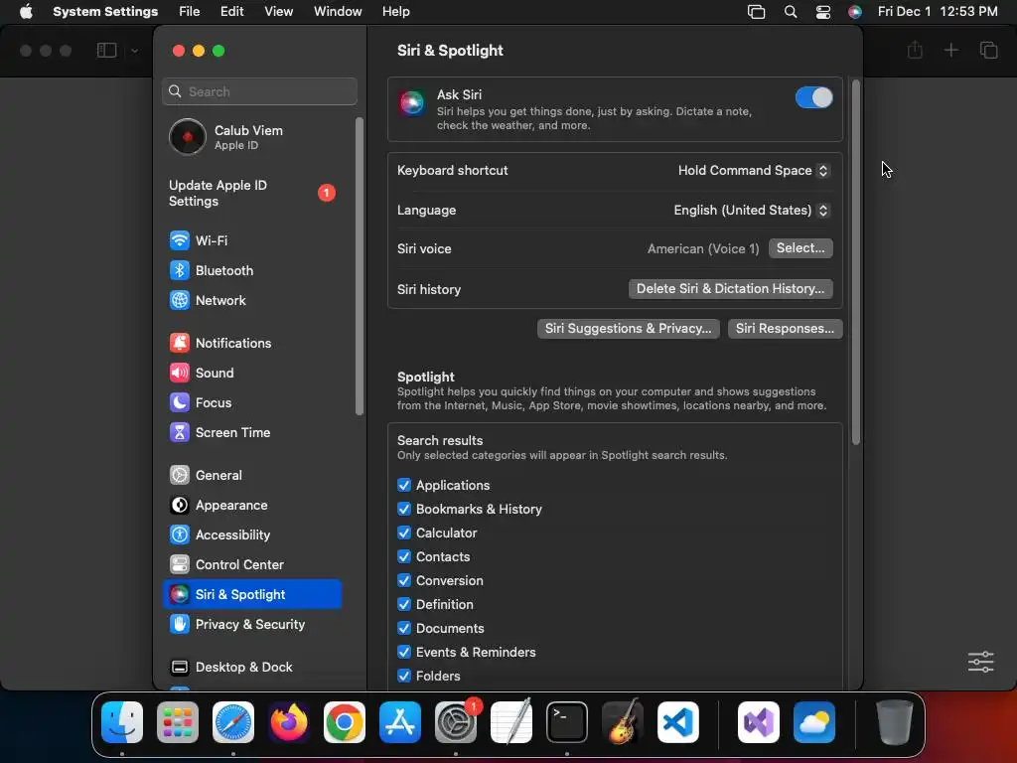
Task: Click Select… for Siri voice
Action: tap(800, 248)
